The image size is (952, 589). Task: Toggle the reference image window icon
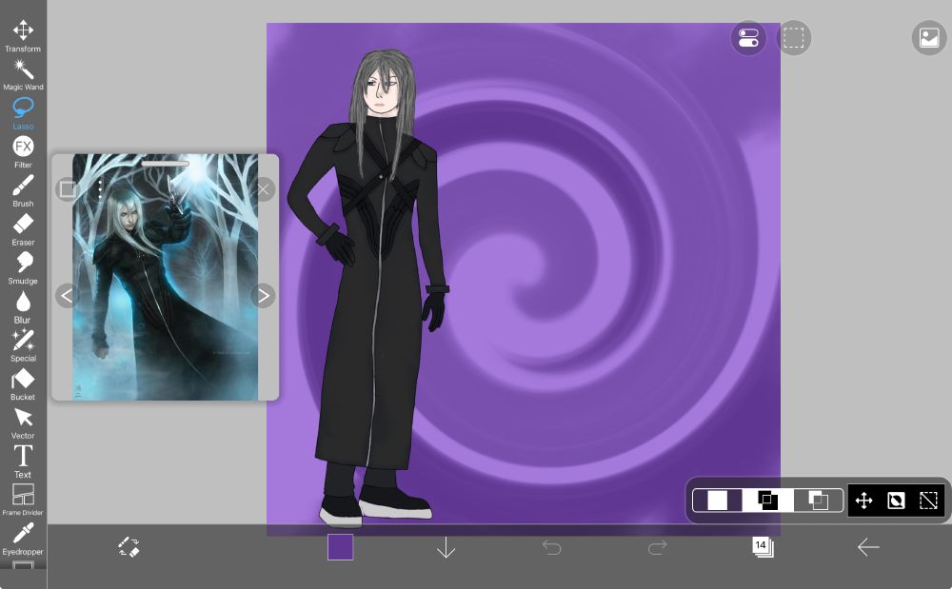929,38
